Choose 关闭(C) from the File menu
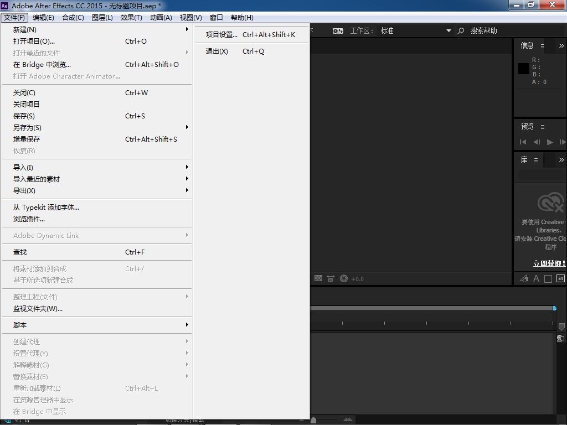Image resolution: width=567 pixels, height=425 pixels. (97, 92)
